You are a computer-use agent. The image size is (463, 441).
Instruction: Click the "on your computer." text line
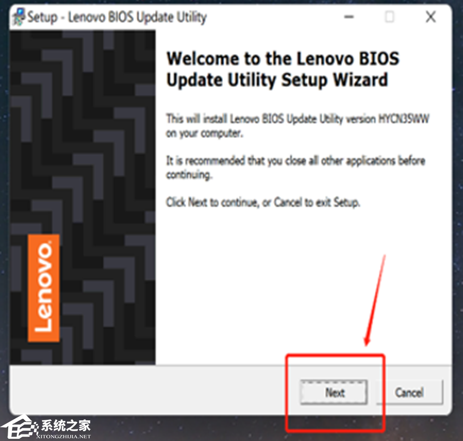coord(205,133)
